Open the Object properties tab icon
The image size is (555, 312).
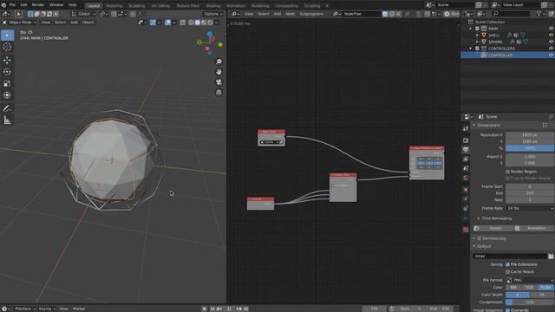click(x=466, y=190)
